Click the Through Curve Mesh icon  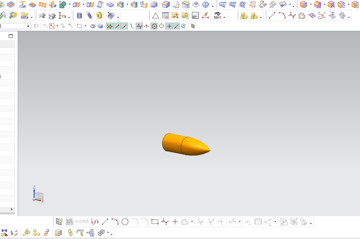(x=232, y=4)
